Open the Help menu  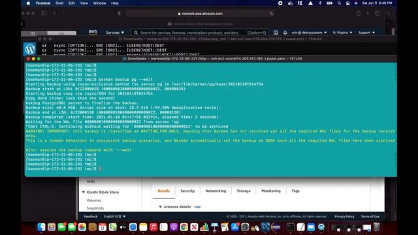[115, 3]
